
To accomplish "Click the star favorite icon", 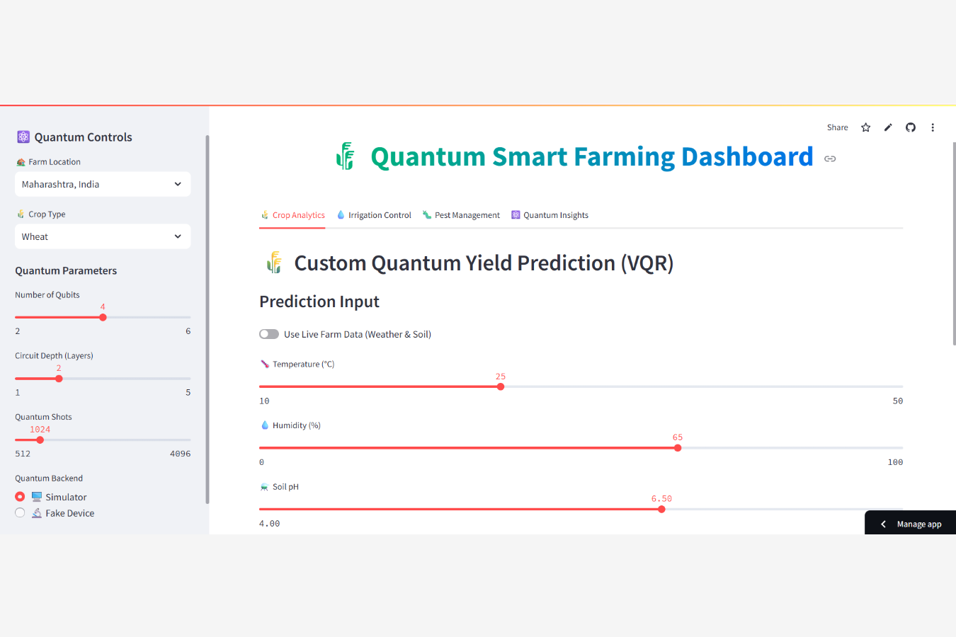I will pyautogui.click(x=865, y=127).
